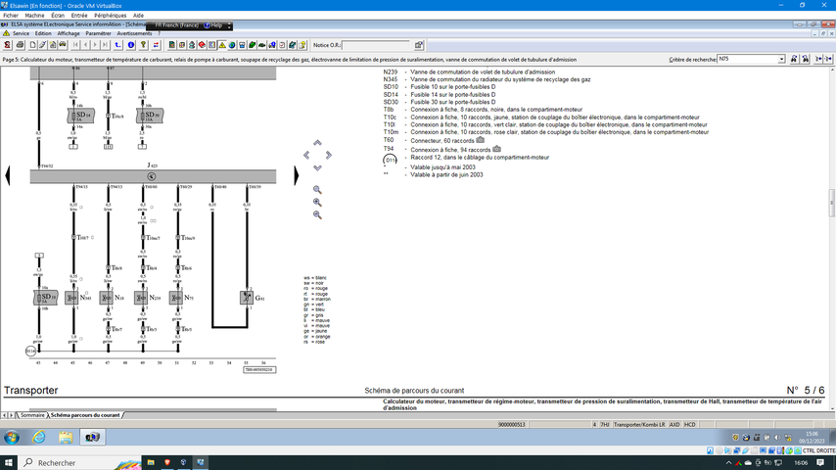Click the blue info circle toolbar icon
The height and width of the screenshot is (470, 836).
(130, 45)
